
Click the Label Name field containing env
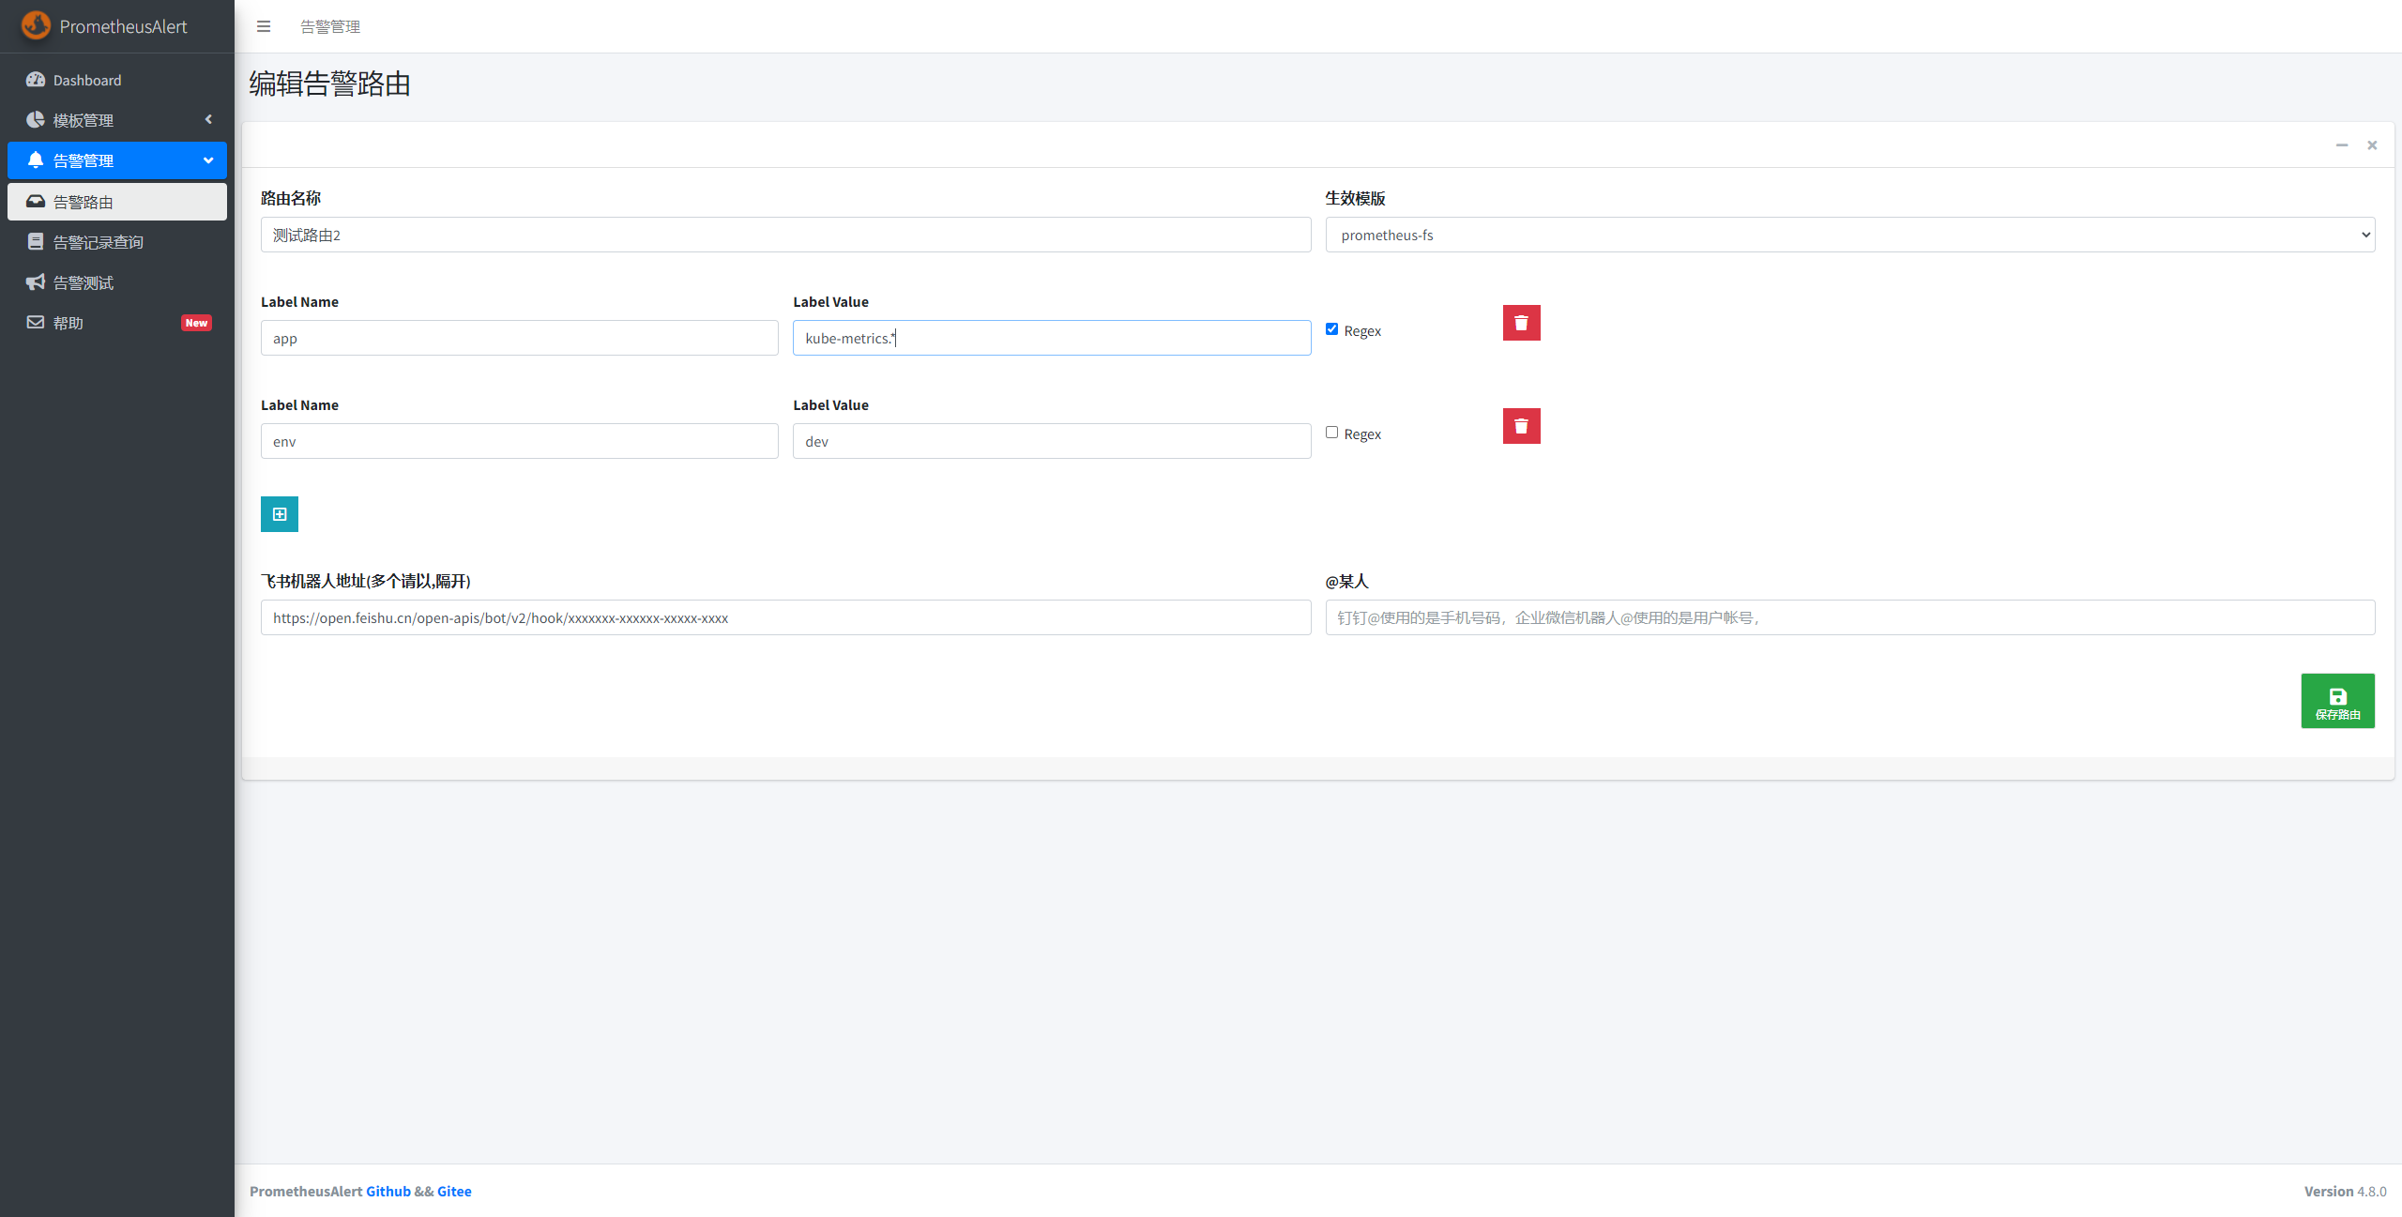[519, 441]
